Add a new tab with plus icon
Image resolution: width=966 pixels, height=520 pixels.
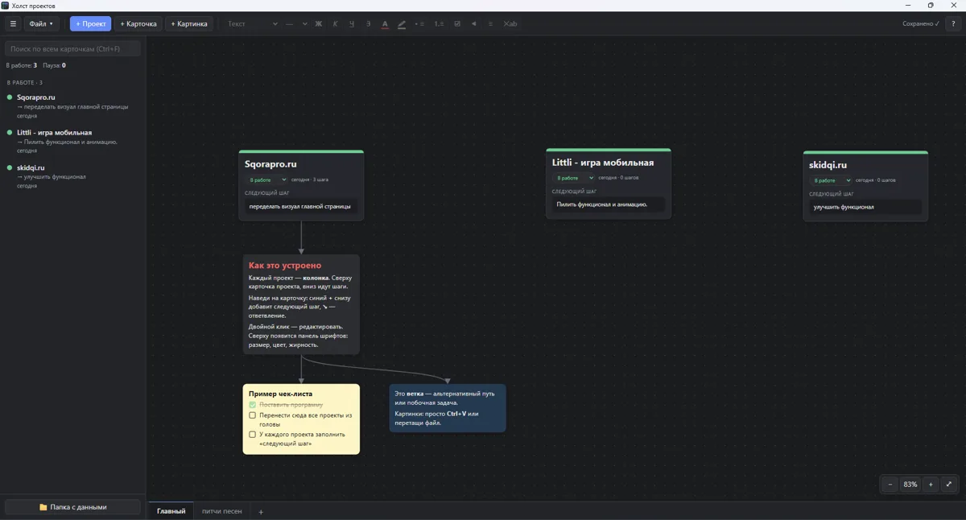(261, 511)
